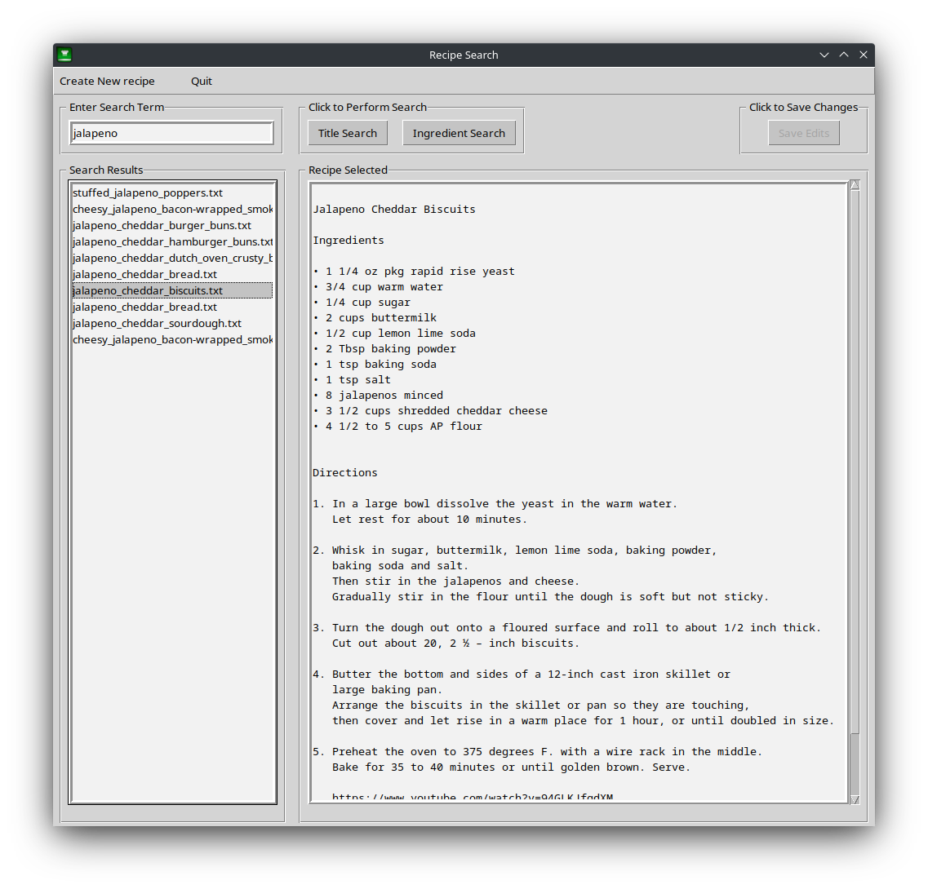
Task: Select jalapeno_cheddar_dutch_oven_crusty result
Action: [172, 258]
